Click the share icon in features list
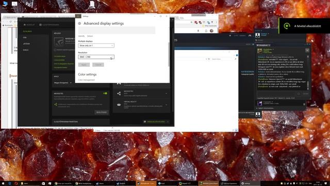The image size is (330, 186). click(x=119, y=94)
